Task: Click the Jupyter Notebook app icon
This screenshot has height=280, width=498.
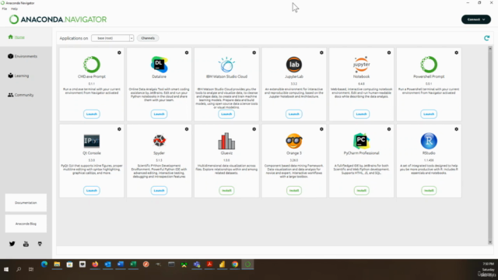Action: 361,65
